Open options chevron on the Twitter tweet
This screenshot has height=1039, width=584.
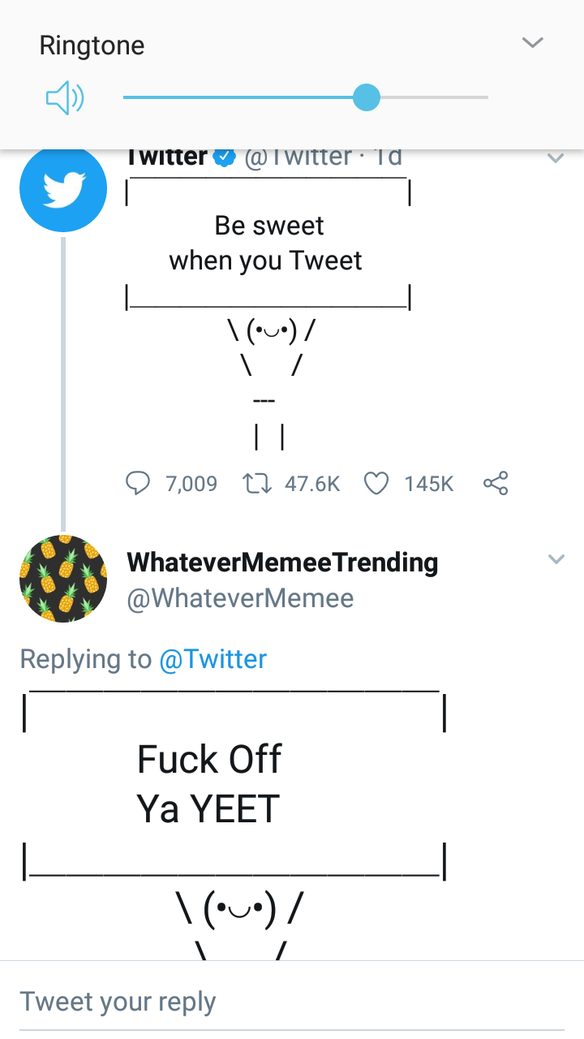coord(556,158)
